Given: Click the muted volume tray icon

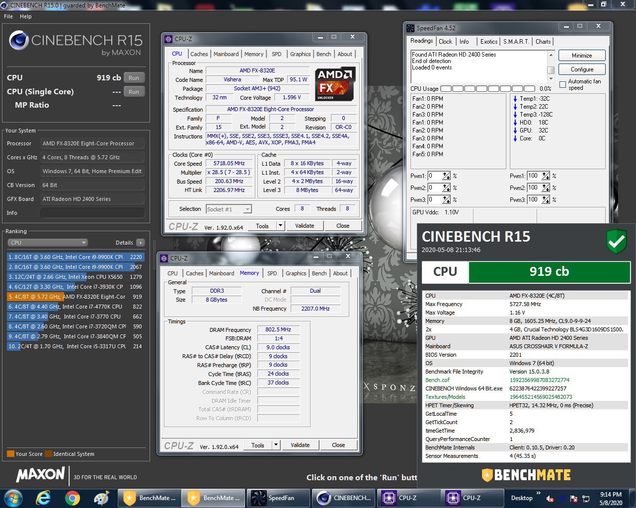Looking at the screenshot, I should 550,498.
